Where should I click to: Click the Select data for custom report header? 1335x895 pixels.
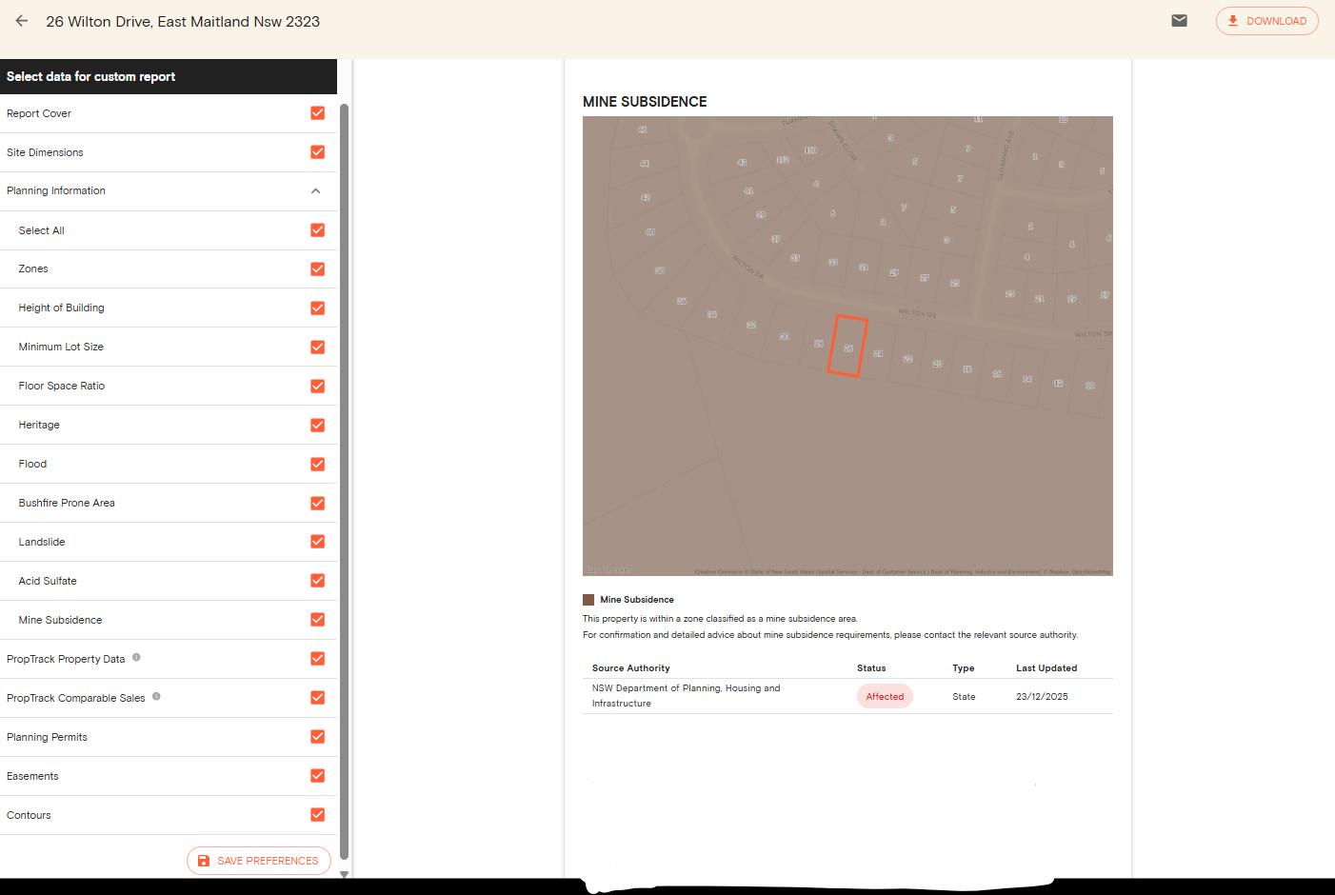[x=90, y=77]
